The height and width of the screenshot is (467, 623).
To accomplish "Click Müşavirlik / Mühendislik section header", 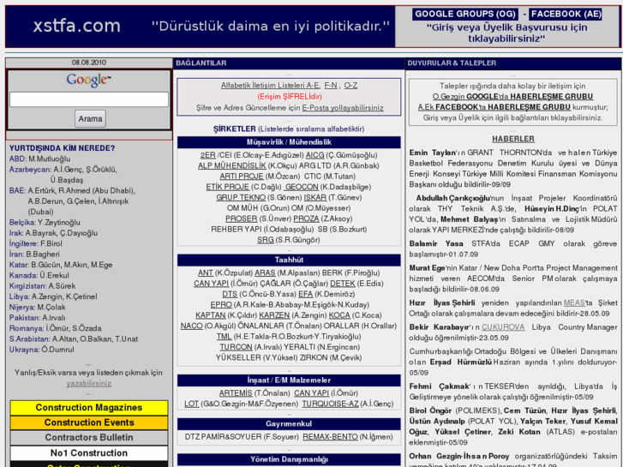I will pyautogui.click(x=289, y=142).
